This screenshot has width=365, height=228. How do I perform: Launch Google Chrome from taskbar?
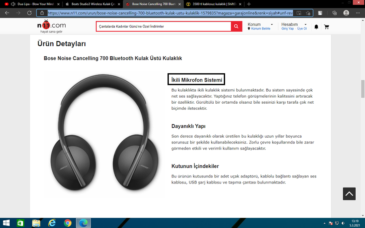pyautogui.click(x=68, y=223)
